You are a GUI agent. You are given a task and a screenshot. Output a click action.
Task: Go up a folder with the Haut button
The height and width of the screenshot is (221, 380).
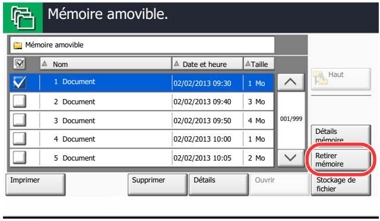pos(341,79)
